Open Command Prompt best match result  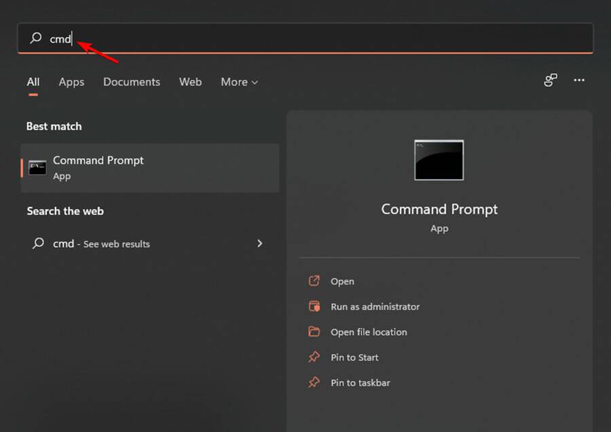pos(149,168)
